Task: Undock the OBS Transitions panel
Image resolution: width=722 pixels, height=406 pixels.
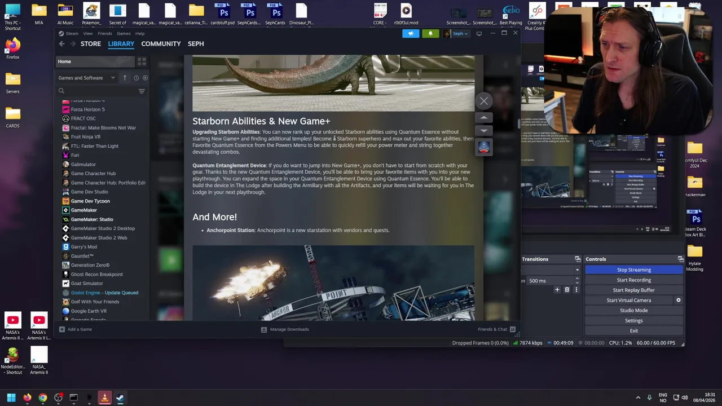Action: (578, 259)
